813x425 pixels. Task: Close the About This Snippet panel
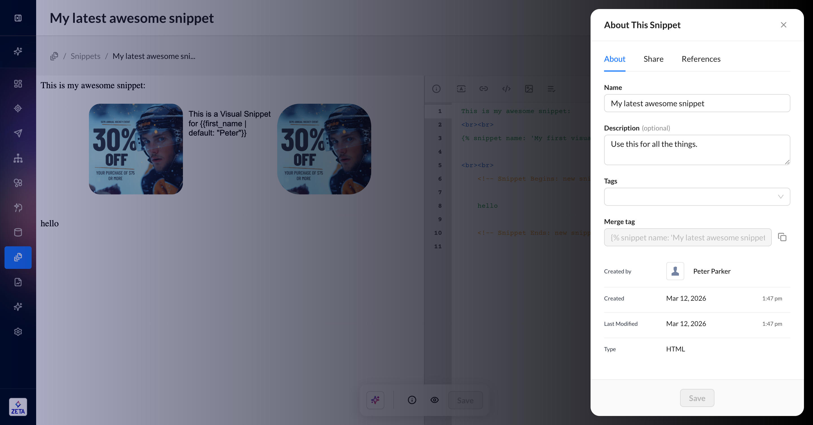[783, 25]
